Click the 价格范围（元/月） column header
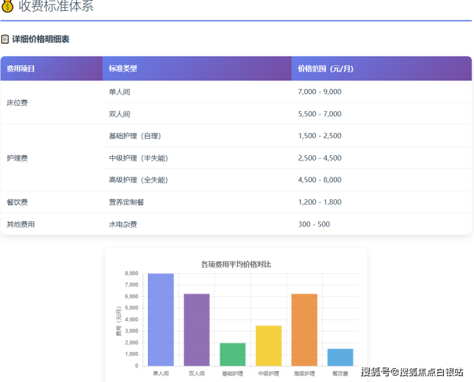Viewport: 474px width, 382px height. click(x=325, y=68)
